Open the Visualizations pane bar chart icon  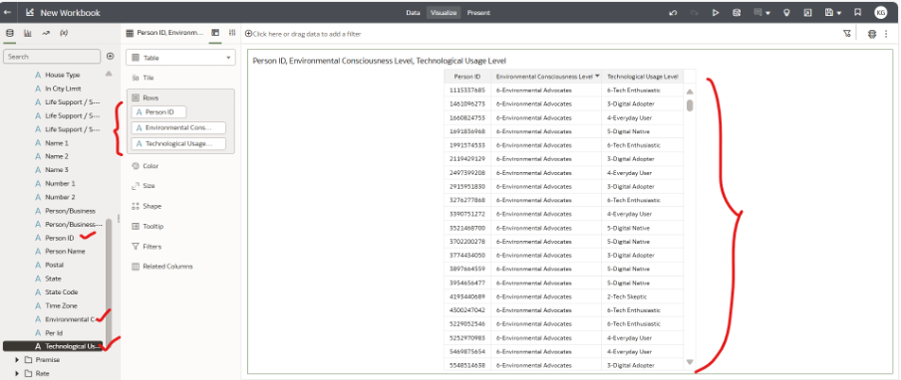[28, 33]
